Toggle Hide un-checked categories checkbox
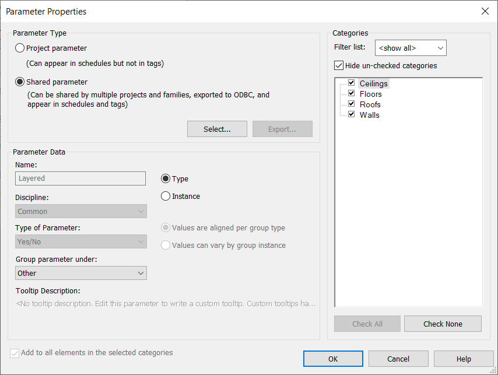The width and height of the screenshot is (498, 375). pyautogui.click(x=339, y=66)
